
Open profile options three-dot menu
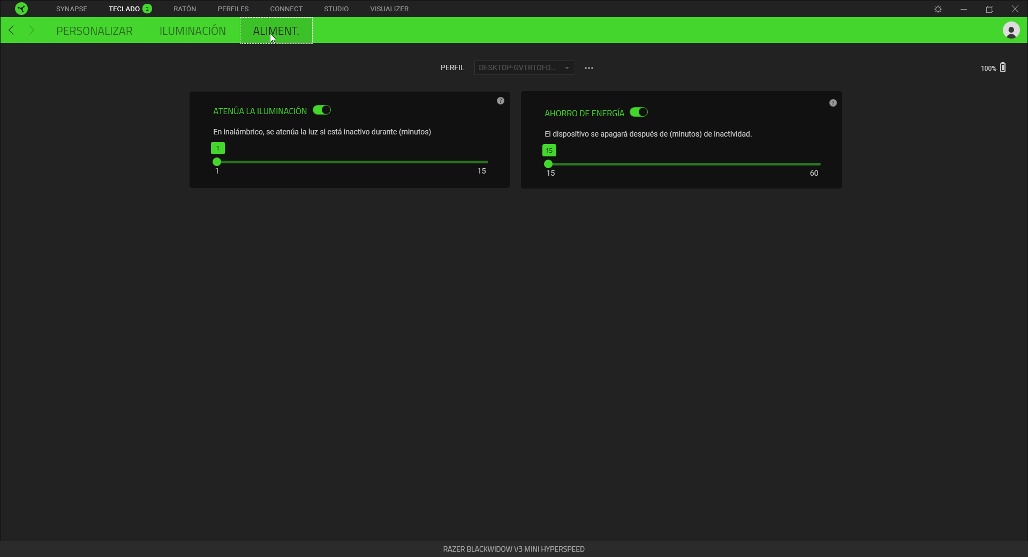pyautogui.click(x=589, y=68)
